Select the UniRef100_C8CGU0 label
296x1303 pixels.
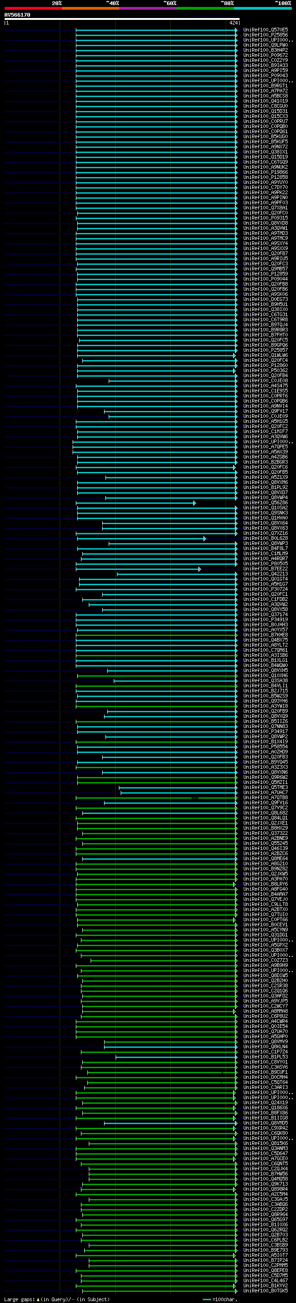(265, 106)
